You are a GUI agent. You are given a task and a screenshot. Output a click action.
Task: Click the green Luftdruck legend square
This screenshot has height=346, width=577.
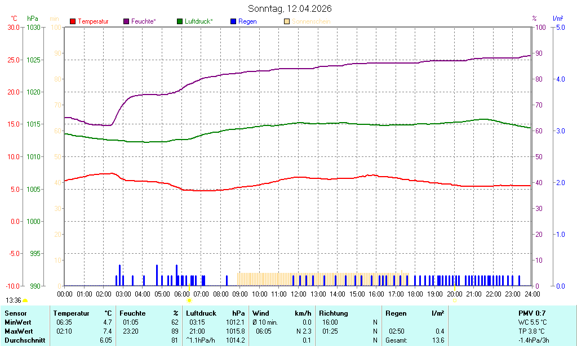click(x=180, y=21)
